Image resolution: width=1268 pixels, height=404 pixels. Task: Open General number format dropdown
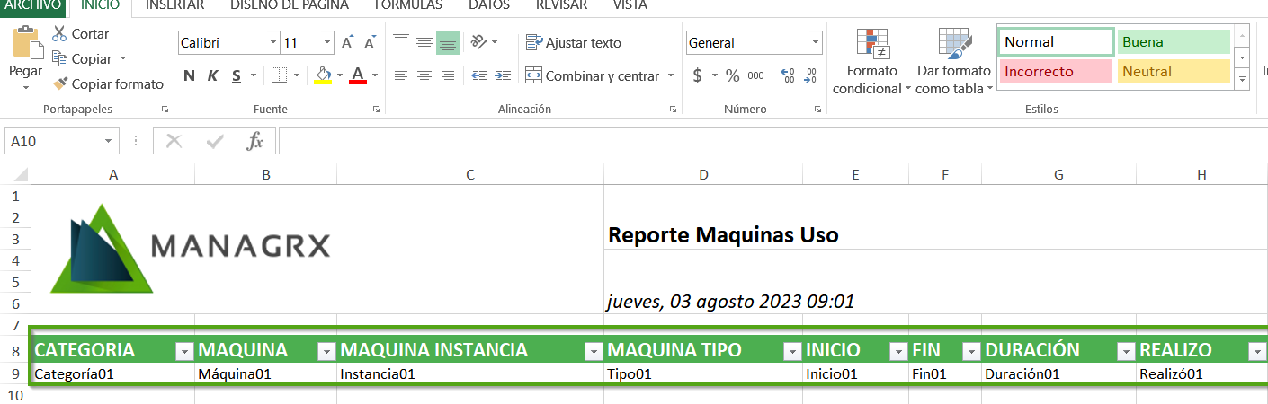coord(816,42)
